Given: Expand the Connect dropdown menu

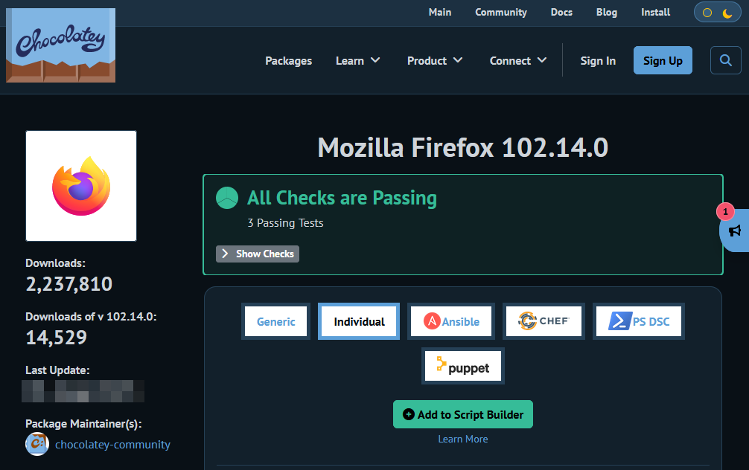Looking at the screenshot, I should point(518,60).
